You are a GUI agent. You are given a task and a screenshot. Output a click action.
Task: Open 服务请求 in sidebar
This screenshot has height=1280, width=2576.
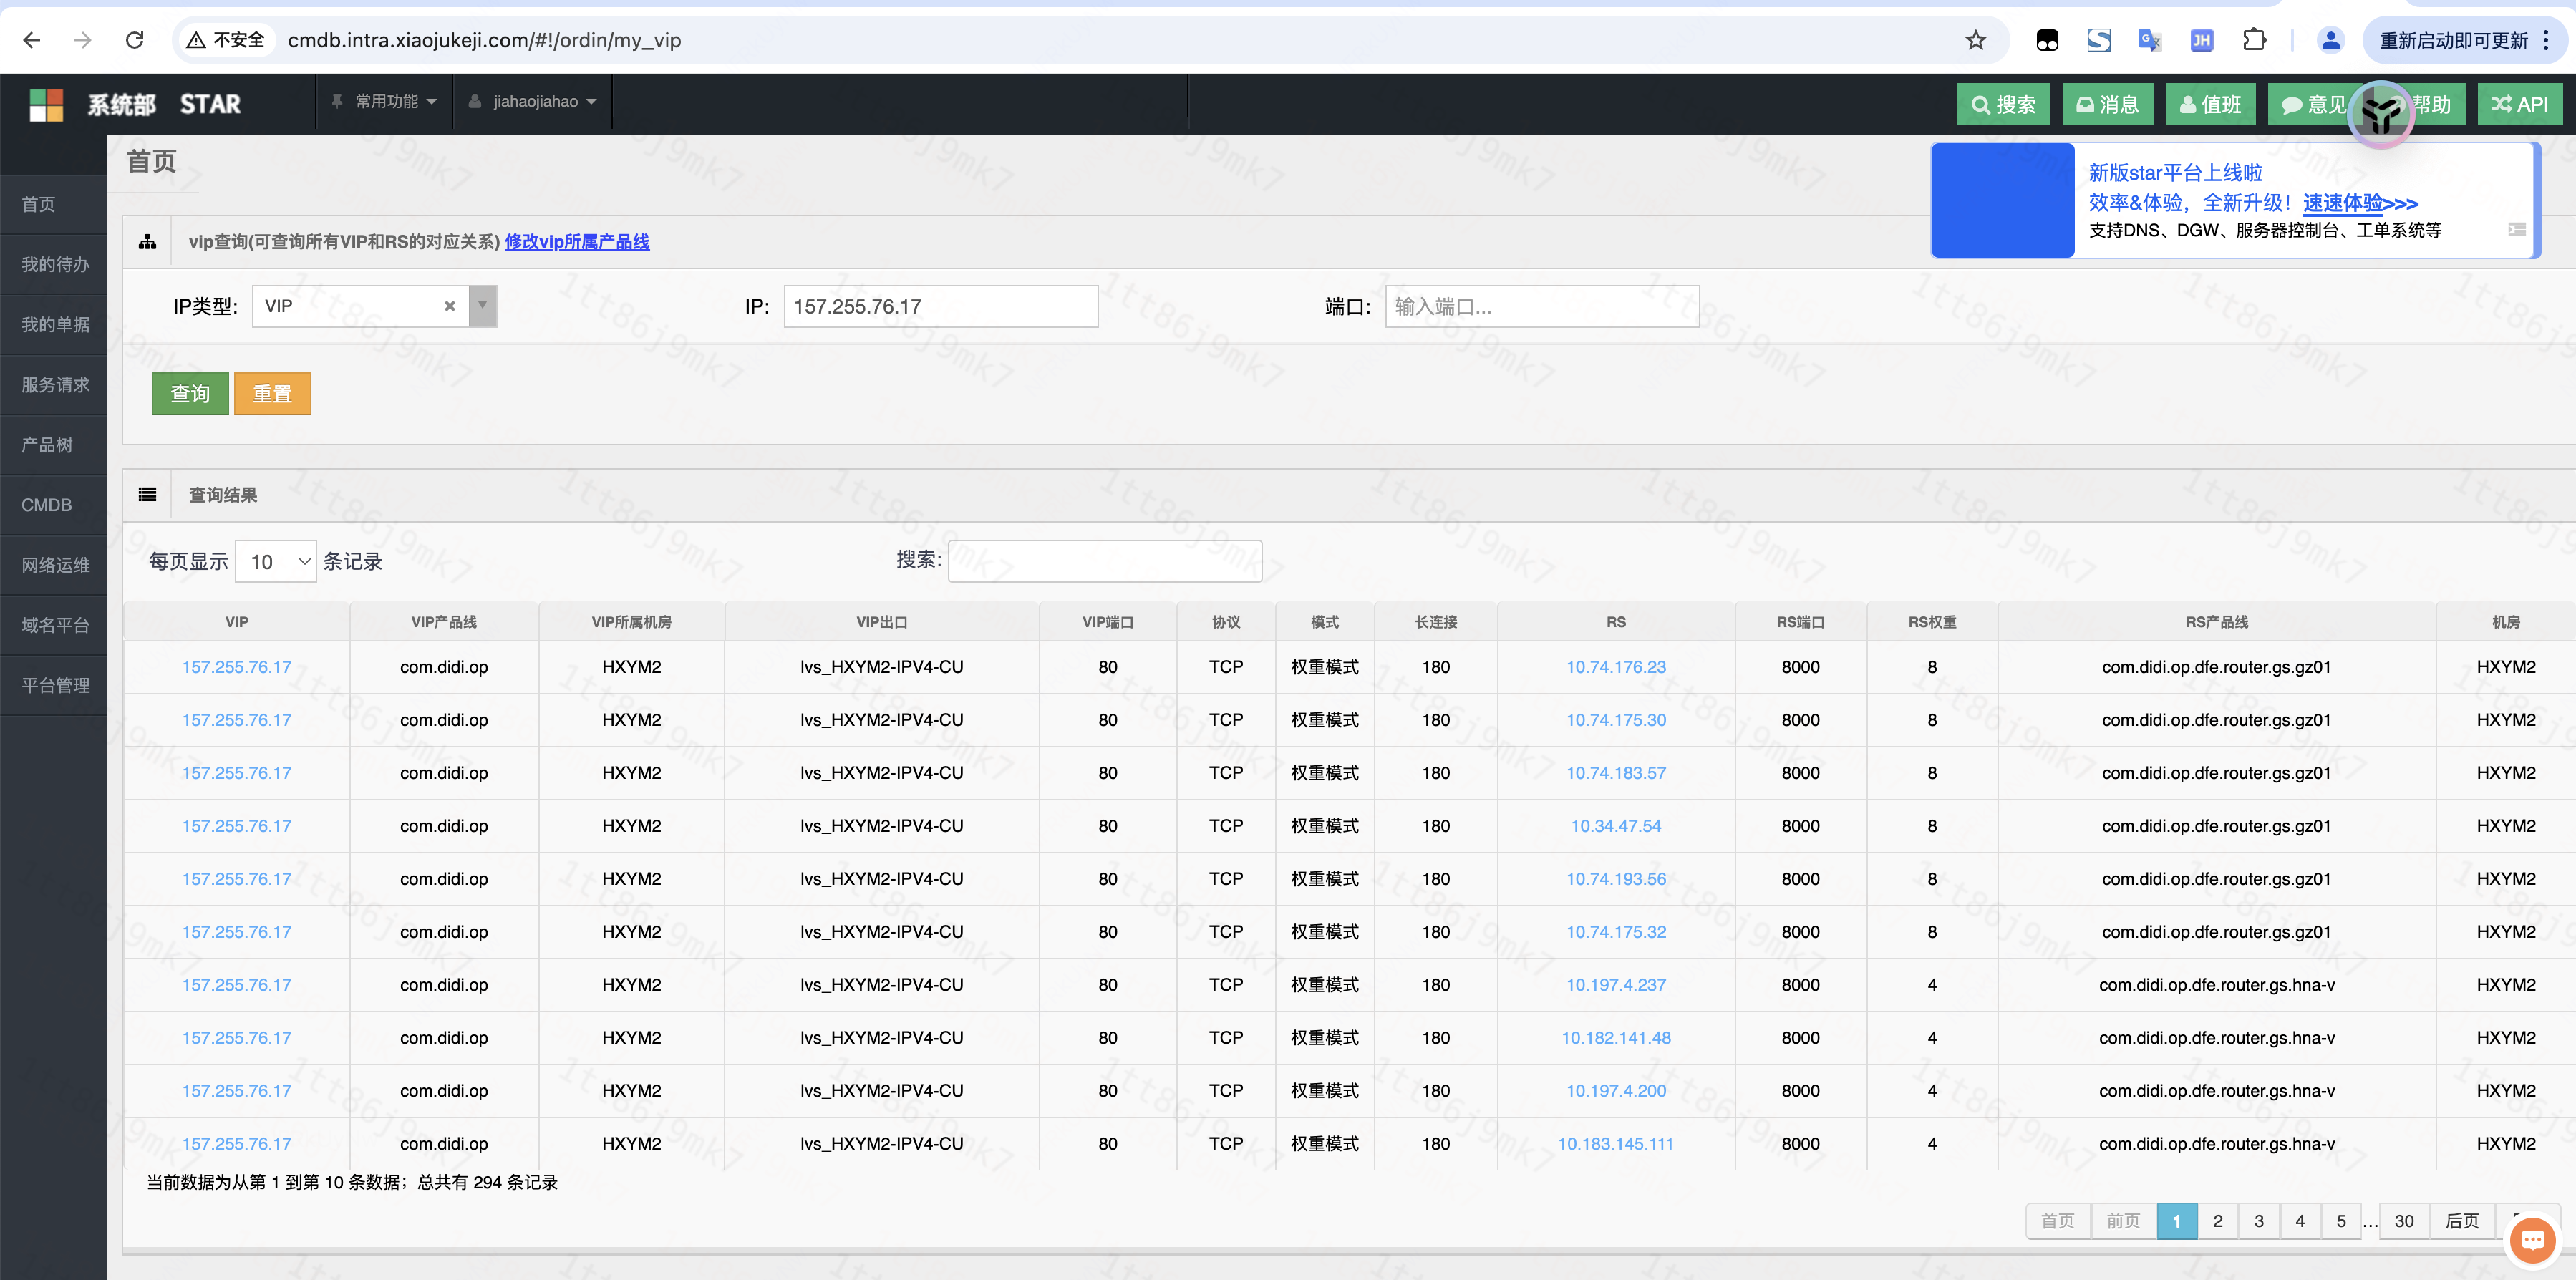tap(53, 384)
